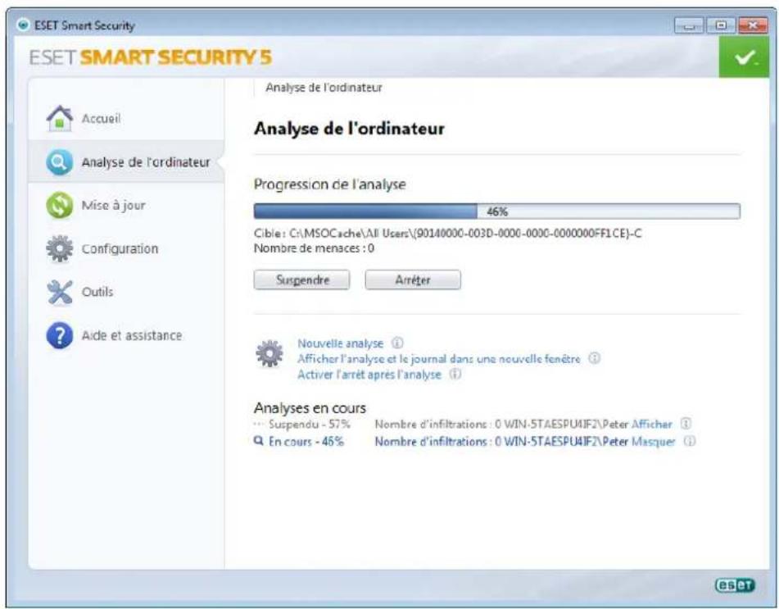Click the Arrêter button
Screen dimensions: 779x609
(413, 280)
